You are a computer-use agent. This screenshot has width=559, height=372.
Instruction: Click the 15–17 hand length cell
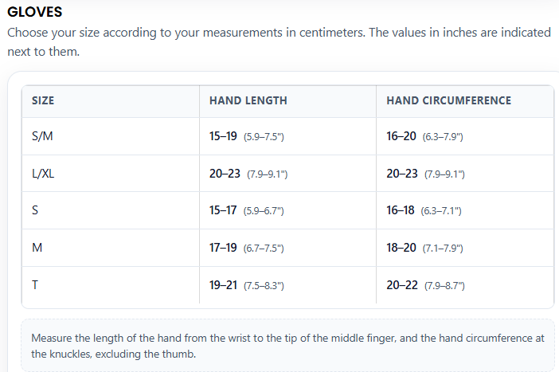click(x=287, y=210)
